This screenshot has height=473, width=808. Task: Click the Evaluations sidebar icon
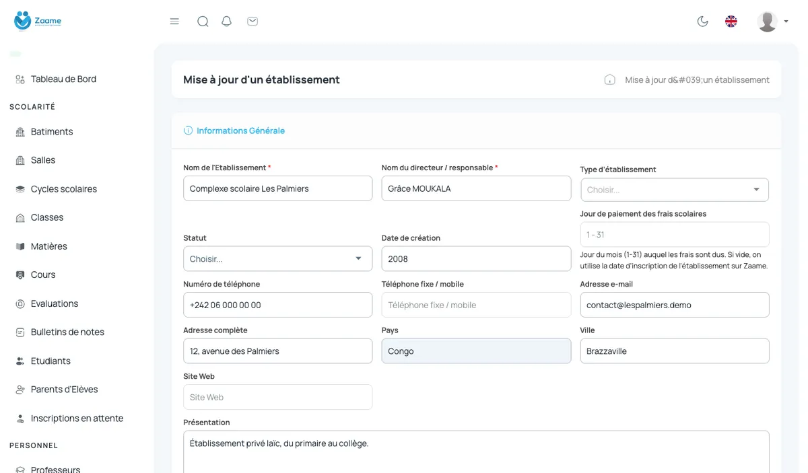[20, 304]
